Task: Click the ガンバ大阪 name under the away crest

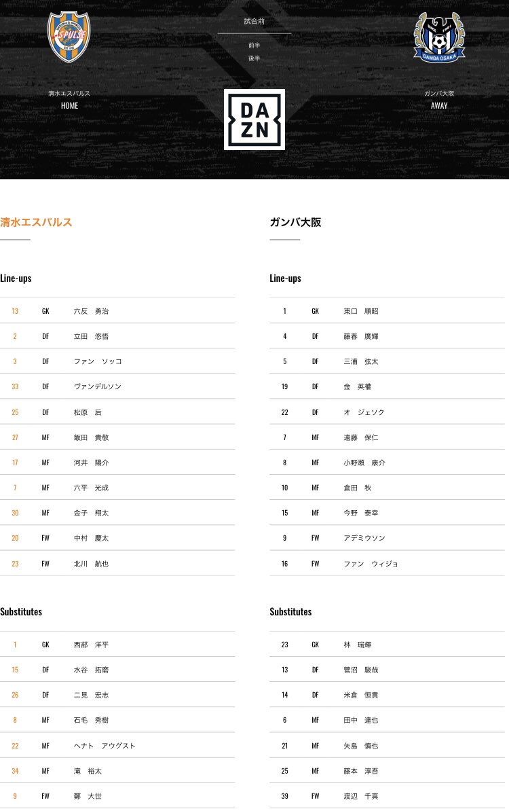Action: tap(439, 94)
